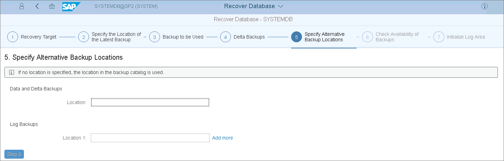Click step 7 Initialize Log Area
504x161 pixels.
tap(459, 37)
